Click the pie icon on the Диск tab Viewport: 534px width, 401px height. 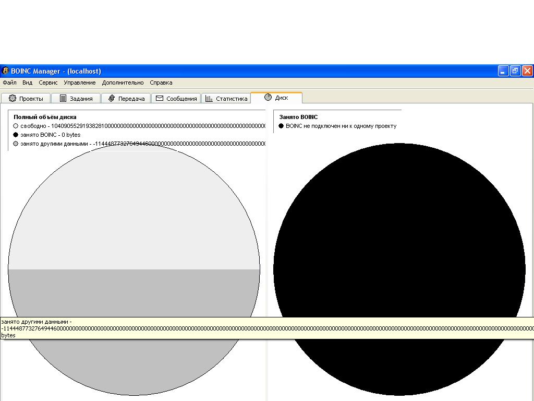[268, 97]
